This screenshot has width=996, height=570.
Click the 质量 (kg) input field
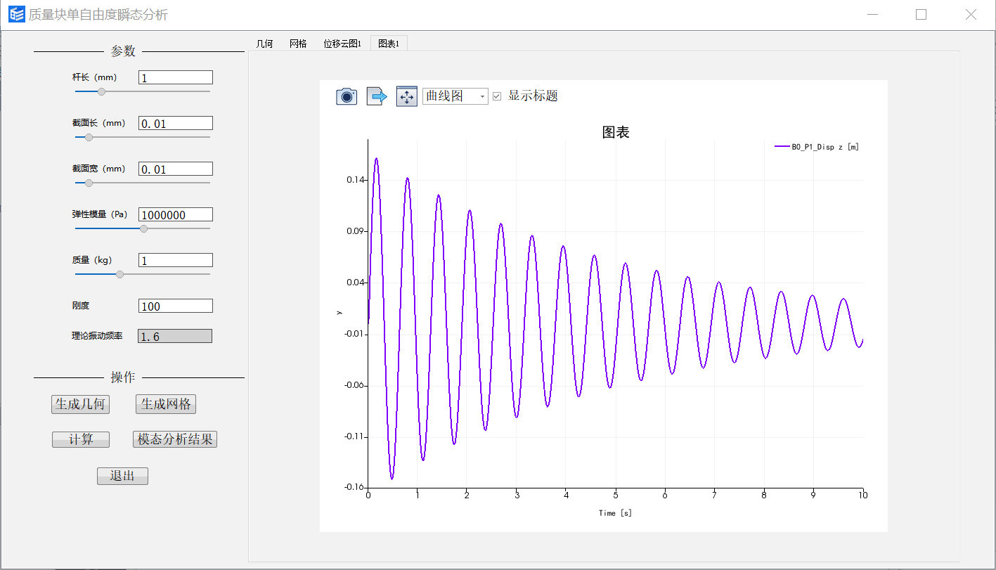(175, 261)
